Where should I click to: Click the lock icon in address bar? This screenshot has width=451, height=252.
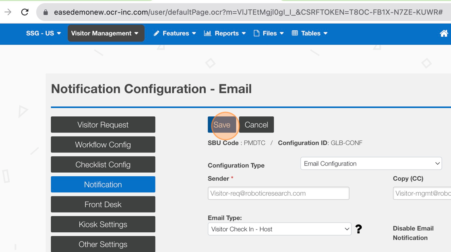tap(46, 12)
